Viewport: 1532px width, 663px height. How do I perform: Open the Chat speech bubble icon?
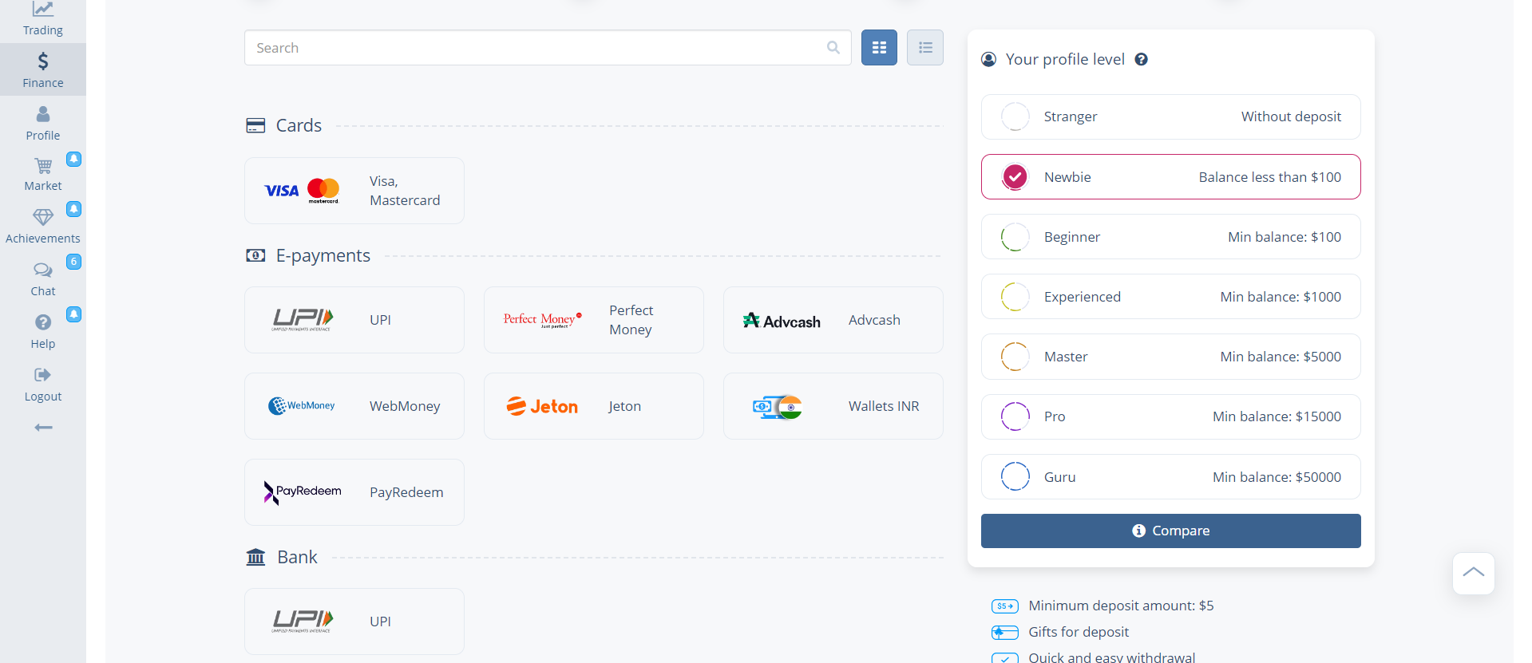(43, 270)
